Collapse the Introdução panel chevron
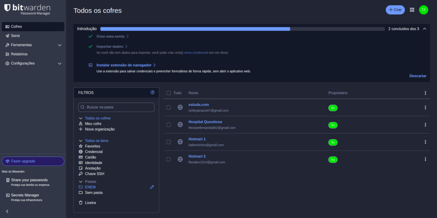Viewport: 437px width, 218px height. click(x=425, y=29)
